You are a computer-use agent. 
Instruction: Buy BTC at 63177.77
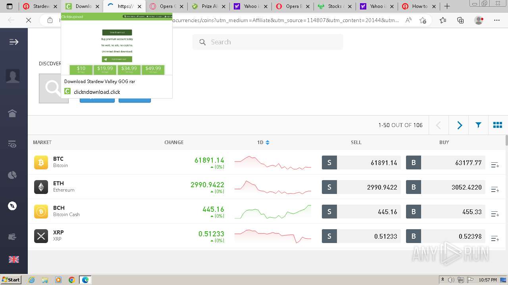point(445,162)
